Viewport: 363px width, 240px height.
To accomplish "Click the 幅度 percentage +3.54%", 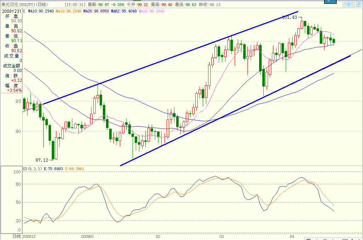I will coord(14,90).
